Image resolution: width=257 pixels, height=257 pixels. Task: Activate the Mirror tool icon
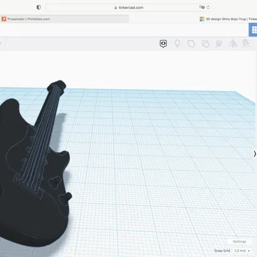tap(233, 44)
